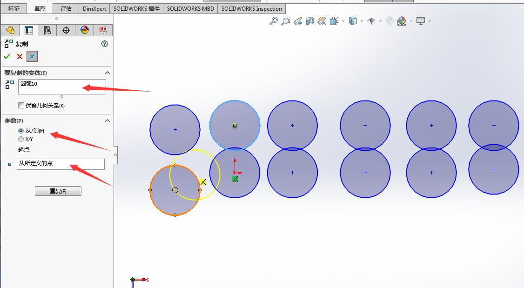Open the SOLIDWORKS Inspection tab
This screenshot has width=524, height=288.
(252, 9)
